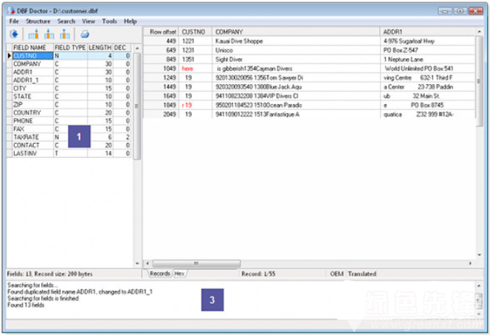Click the FIELD TYPE column header
490x335 pixels.
(x=70, y=47)
